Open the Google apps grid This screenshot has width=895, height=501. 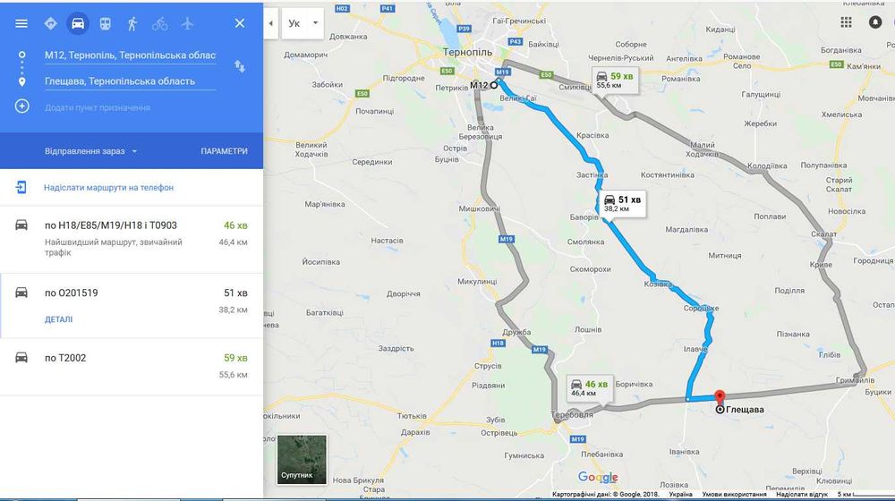point(846,22)
